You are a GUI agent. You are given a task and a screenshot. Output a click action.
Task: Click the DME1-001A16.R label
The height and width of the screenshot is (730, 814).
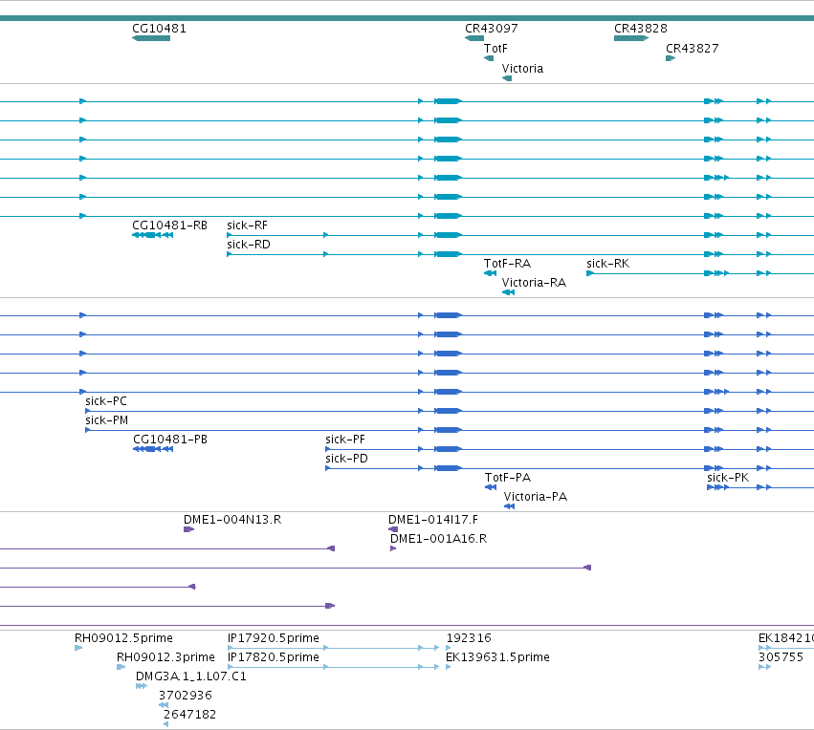tap(438, 539)
